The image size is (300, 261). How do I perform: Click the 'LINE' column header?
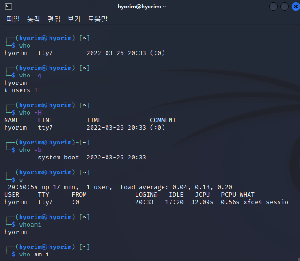[x=45, y=120]
